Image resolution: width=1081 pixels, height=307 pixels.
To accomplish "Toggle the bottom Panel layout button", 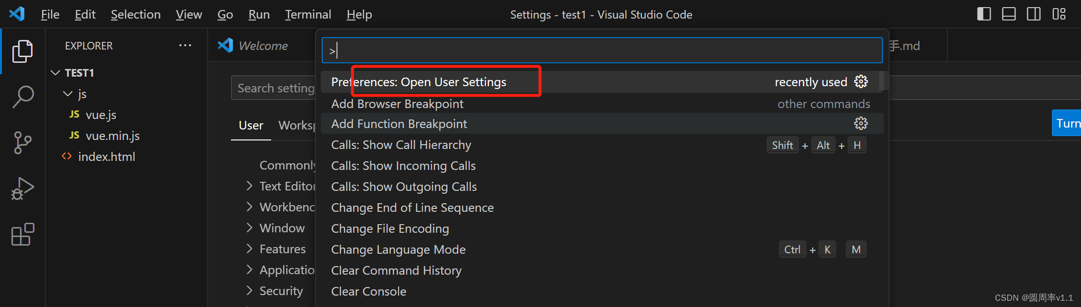I will coord(1008,14).
